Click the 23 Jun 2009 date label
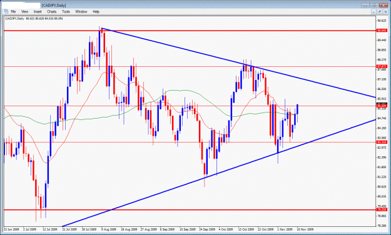This screenshot has height=235, width=391. point(11,229)
